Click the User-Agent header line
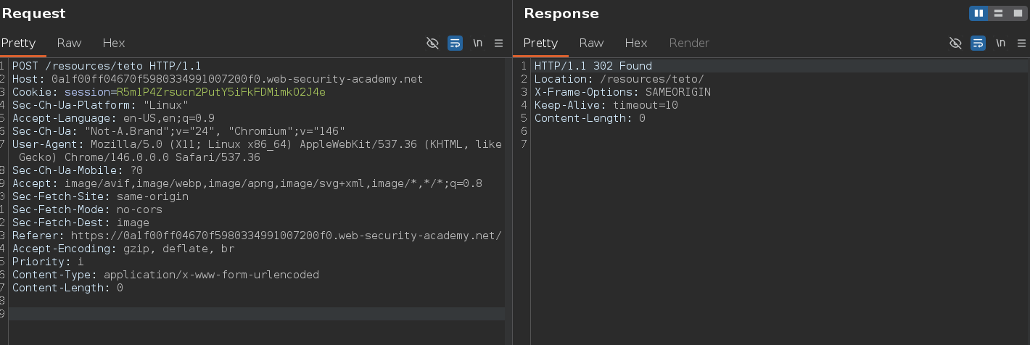The image size is (1030, 345). [257, 151]
